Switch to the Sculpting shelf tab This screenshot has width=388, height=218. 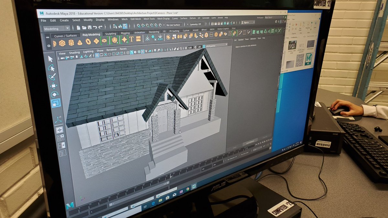[x=111, y=34]
